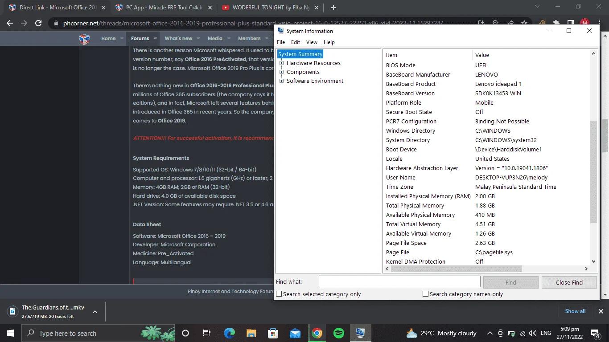Follow the Microsoft Corporation developer link
This screenshot has height=342, width=609.
[188, 244]
